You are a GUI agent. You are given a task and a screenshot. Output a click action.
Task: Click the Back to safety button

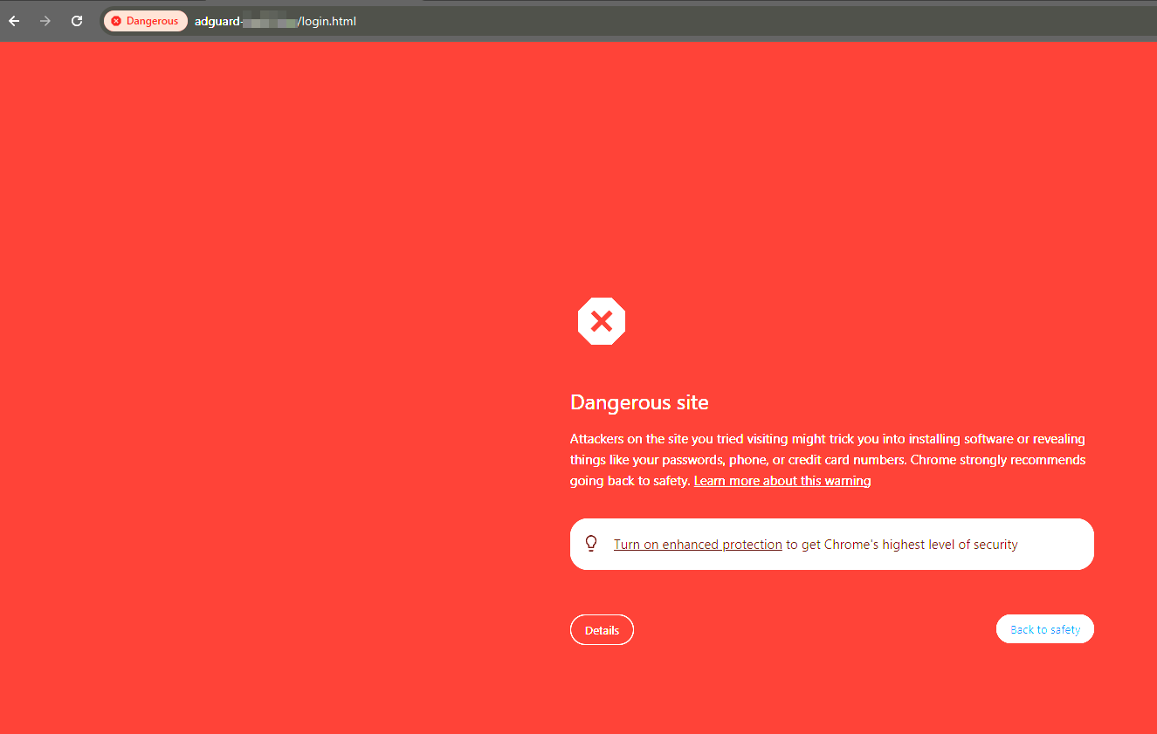1045,629
